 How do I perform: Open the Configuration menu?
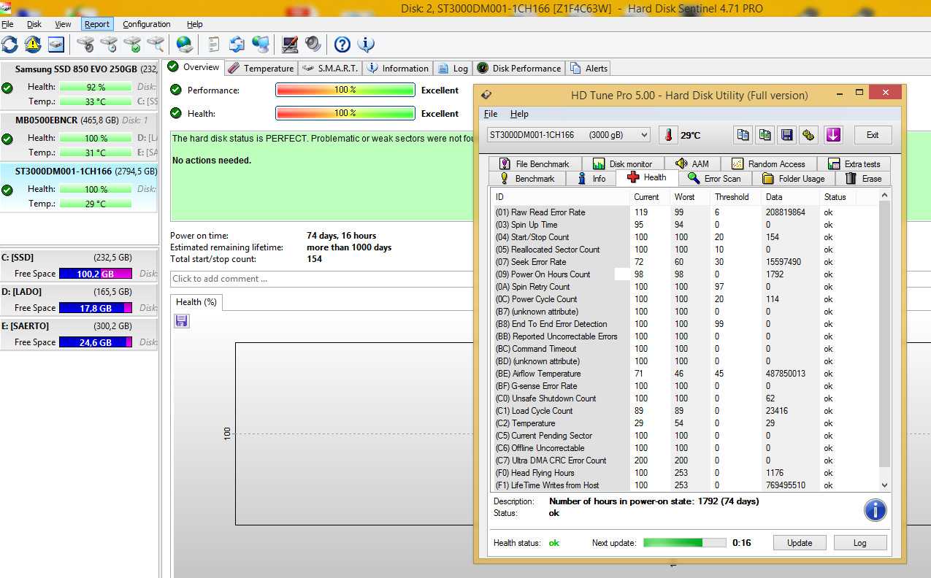(x=146, y=24)
